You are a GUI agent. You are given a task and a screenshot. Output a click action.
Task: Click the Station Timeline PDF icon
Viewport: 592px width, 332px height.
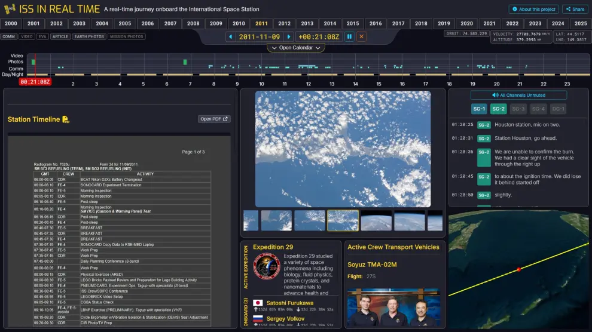coord(66,119)
